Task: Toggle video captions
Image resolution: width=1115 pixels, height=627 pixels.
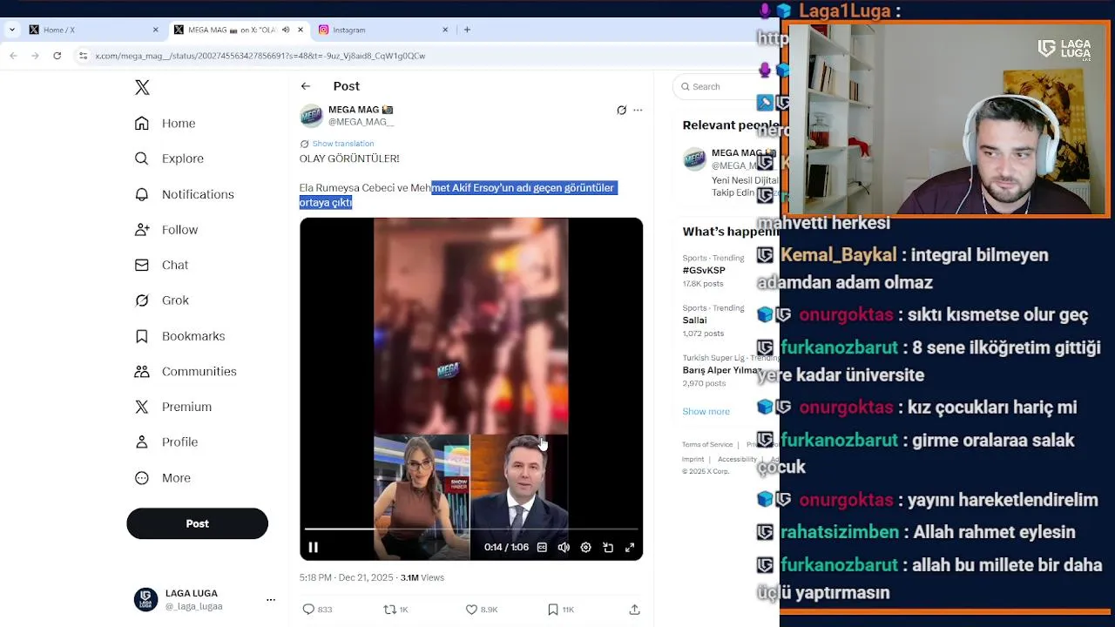Action: coord(542,547)
